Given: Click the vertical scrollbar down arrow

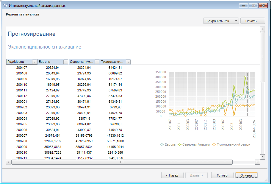Looking at the screenshot, I should click(262, 157).
